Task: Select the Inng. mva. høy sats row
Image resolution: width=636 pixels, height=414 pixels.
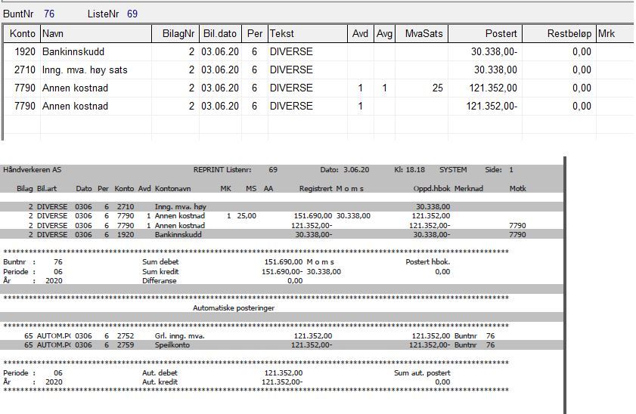Action: coord(318,70)
